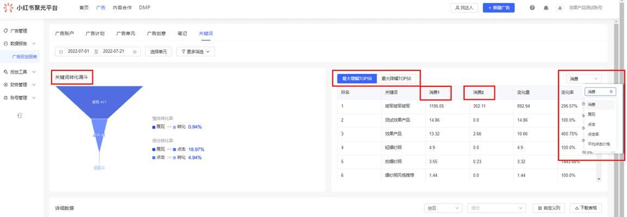Select the 最大降幅TOP50 toggle

coord(396,79)
